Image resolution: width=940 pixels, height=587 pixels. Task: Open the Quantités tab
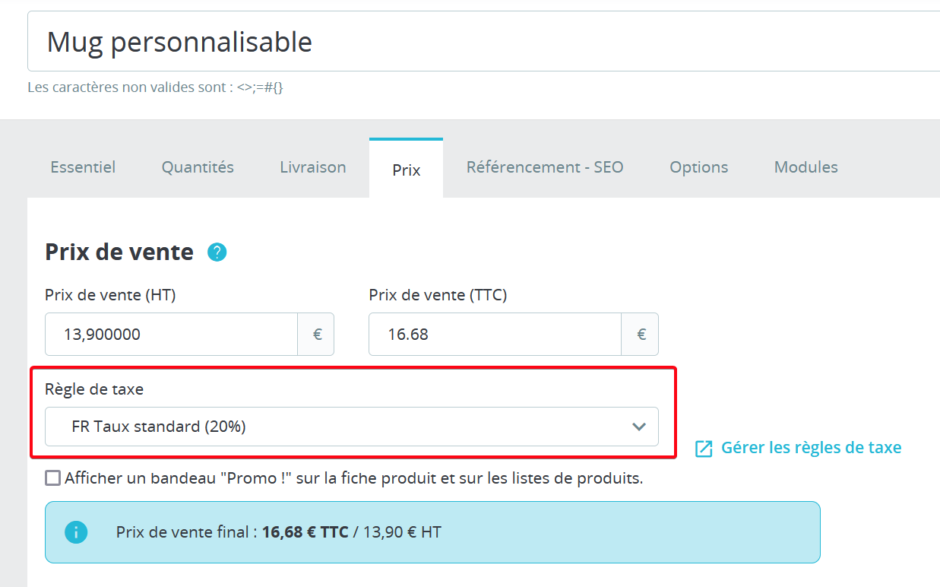tap(198, 167)
